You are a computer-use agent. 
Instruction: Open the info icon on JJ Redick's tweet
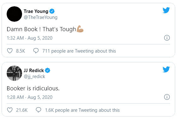167,97
